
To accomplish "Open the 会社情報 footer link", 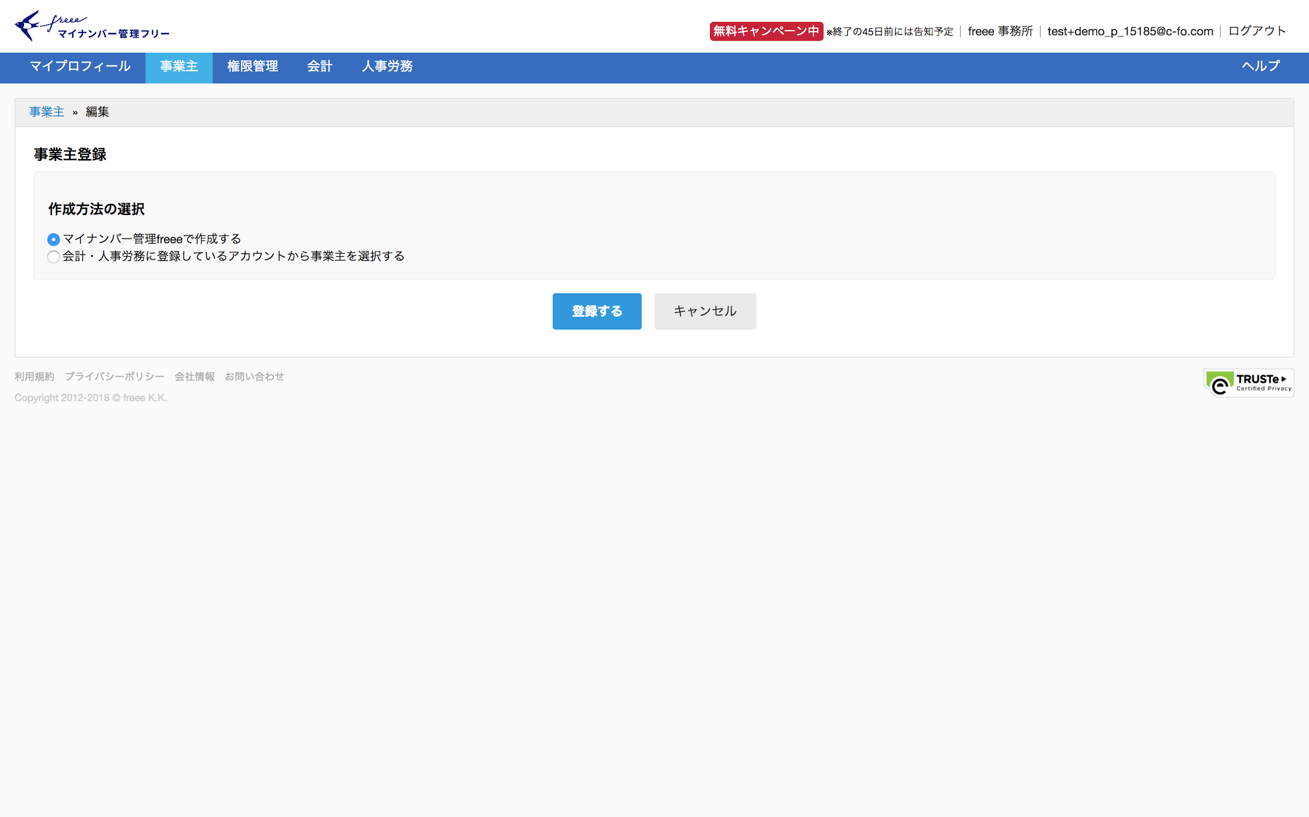I will click(x=195, y=377).
